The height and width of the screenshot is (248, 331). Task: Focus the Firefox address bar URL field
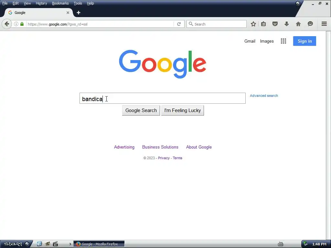tap(100, 24)
